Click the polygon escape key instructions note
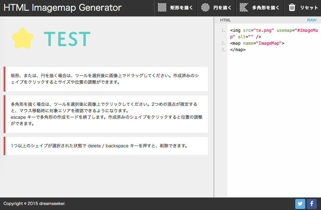The height and width of the screenshot is (210, 321). click(x=106, y=114)
